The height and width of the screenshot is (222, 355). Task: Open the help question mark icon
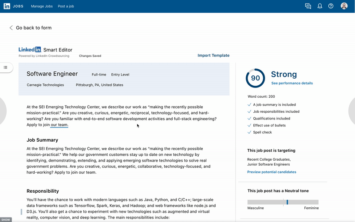click(331, 6)
